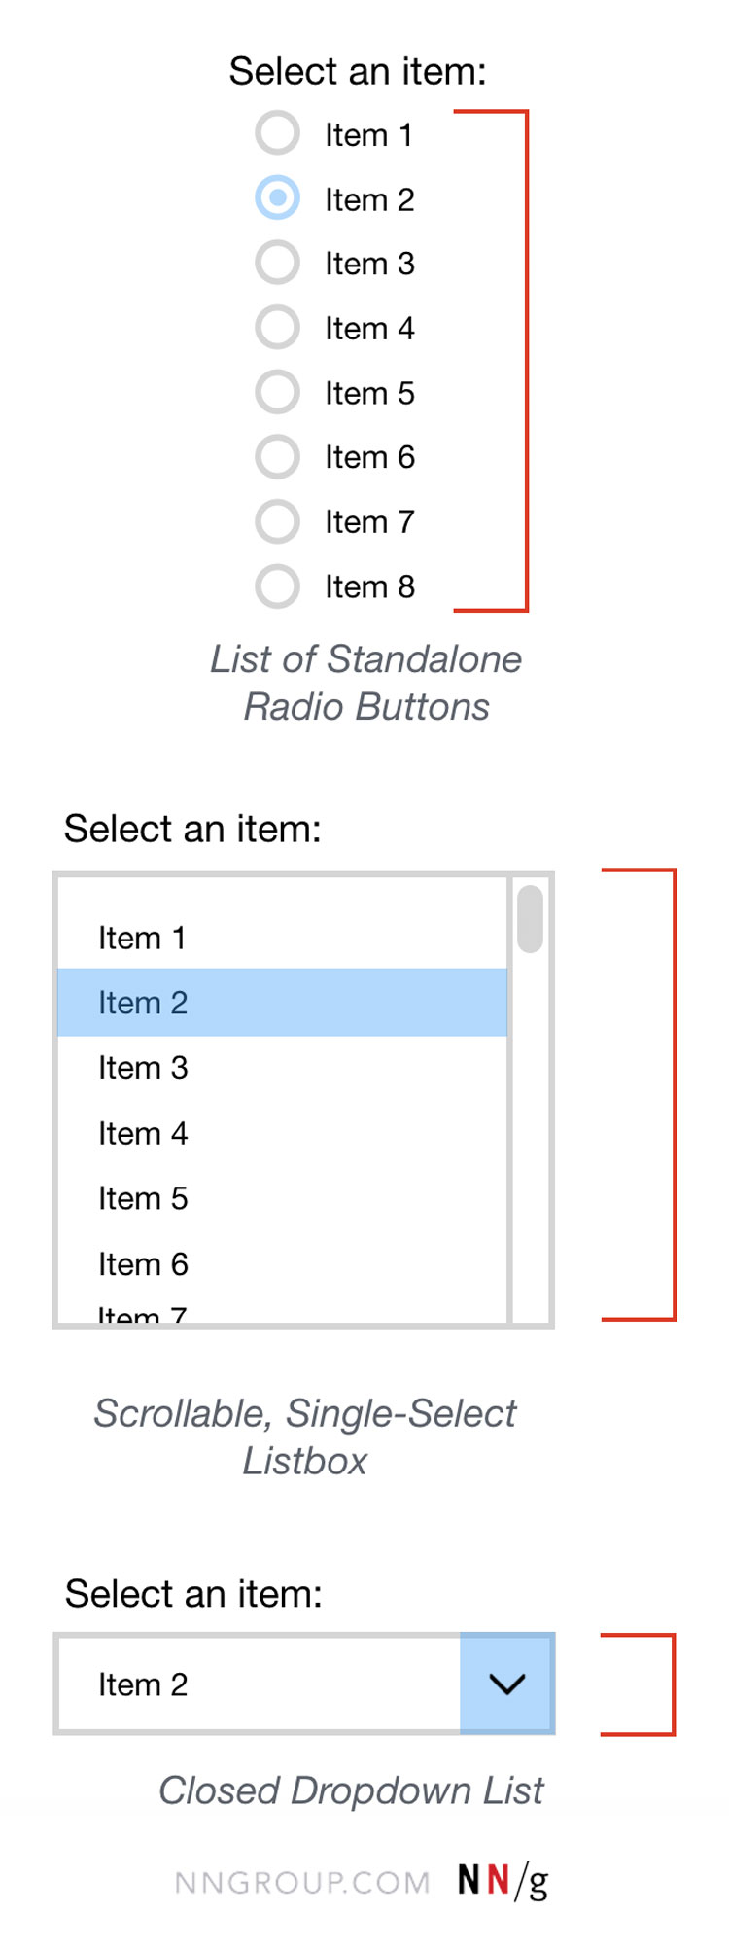
Task: Select the Item 8 radio button
Action: (x=277, y=586)
